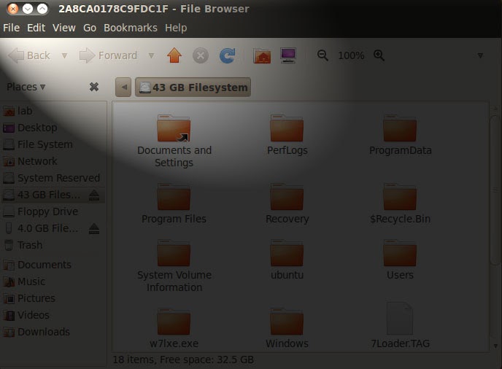The width and height of the screenshot is (502, 369).
Task: Click the status bar item count text
Action: point(183,360)
